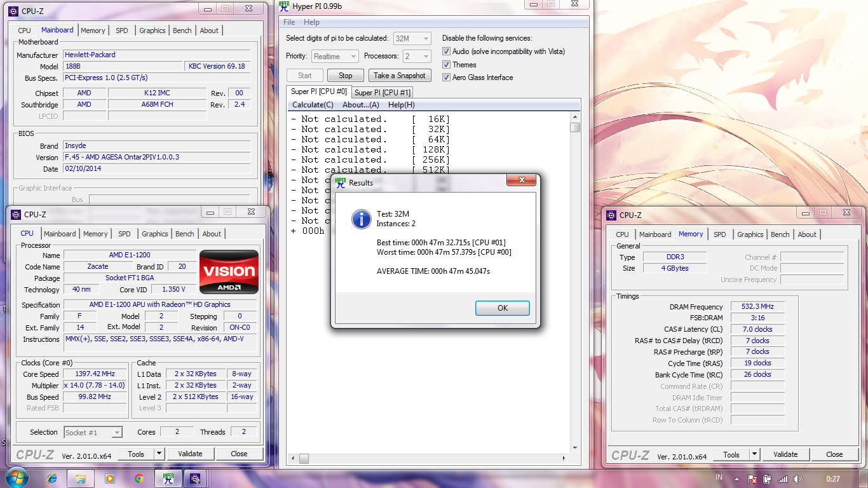Open About tab in Memory window
868x488 pixels.
click(807, 234)
